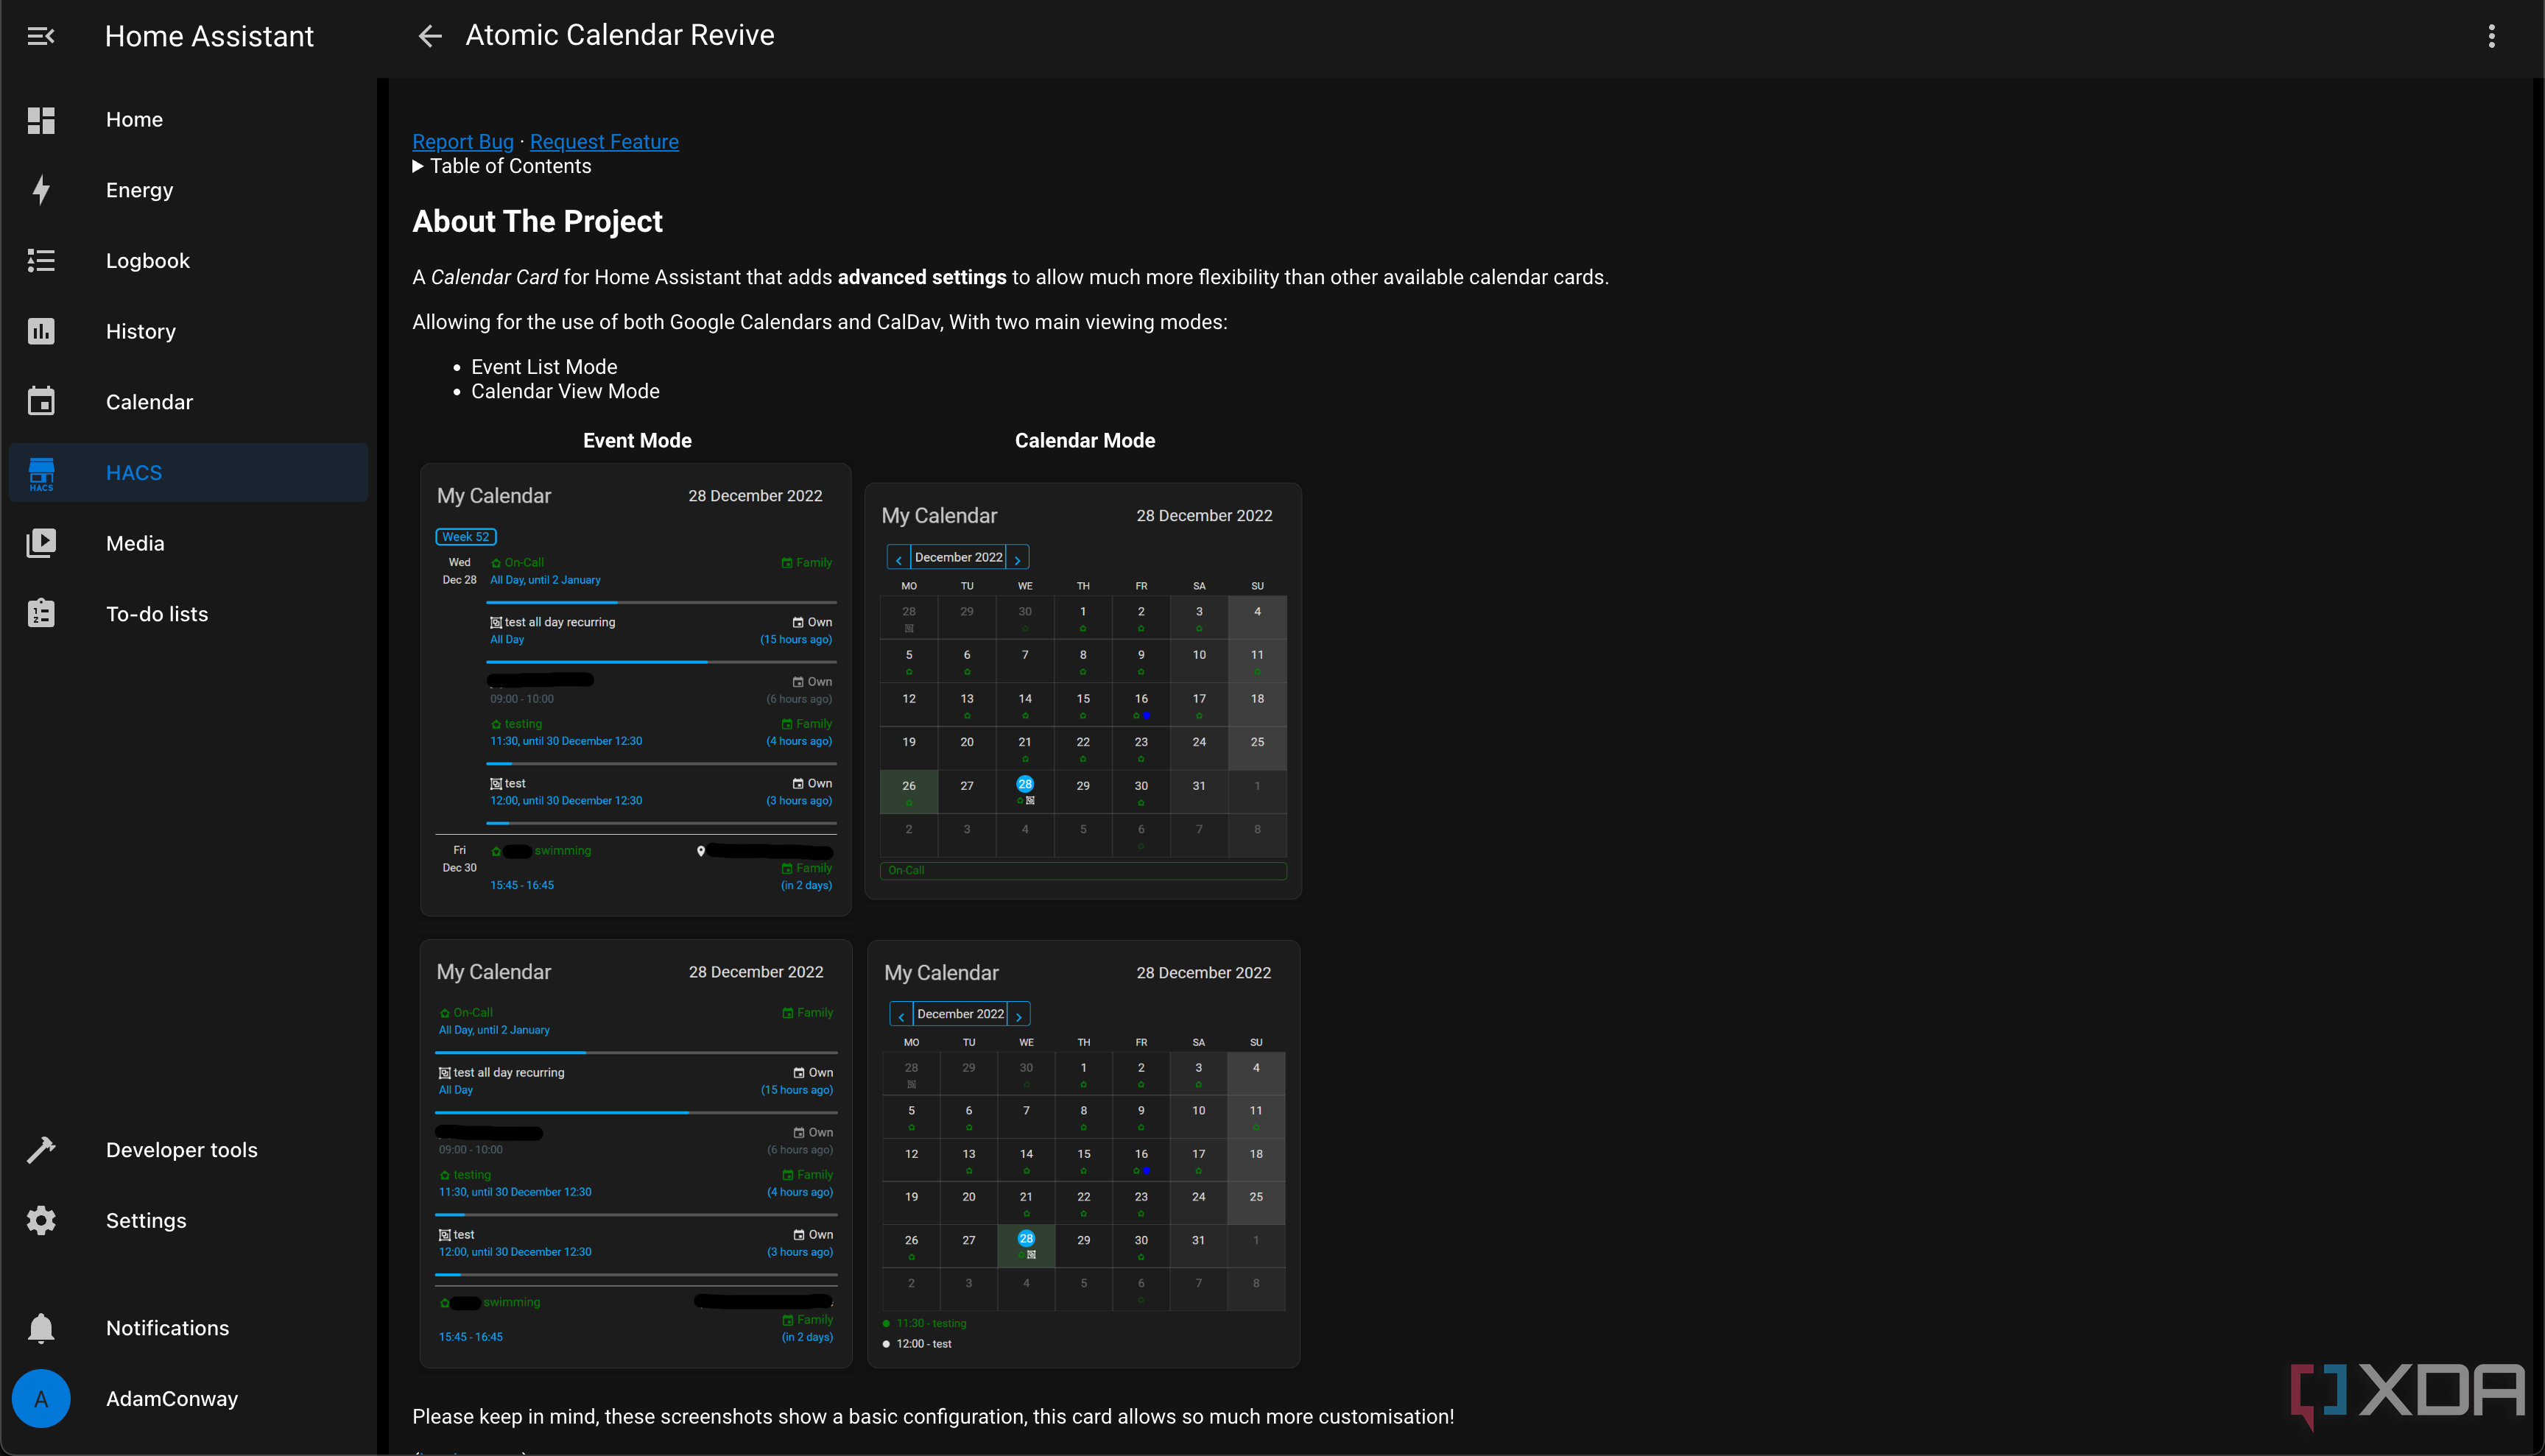Open Notifications from the sidebar
This screenshot has height=1456, width=2545.
click(x=188, y=1328)
